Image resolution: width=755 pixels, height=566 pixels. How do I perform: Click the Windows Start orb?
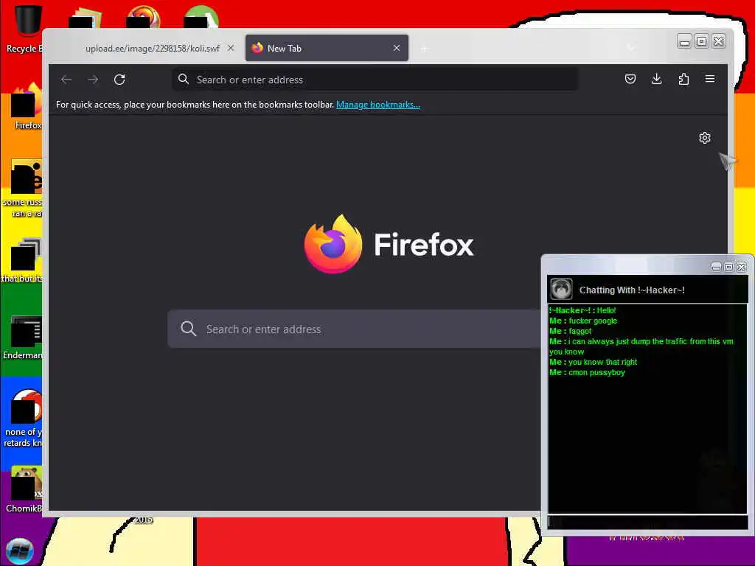(x=20, y=551)
